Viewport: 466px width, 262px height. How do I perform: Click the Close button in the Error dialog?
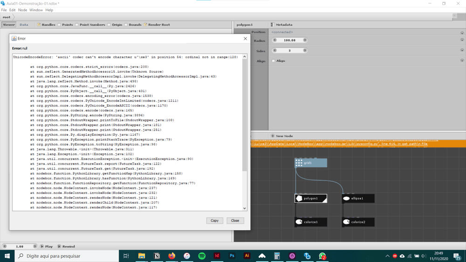(x=235, y=221)
